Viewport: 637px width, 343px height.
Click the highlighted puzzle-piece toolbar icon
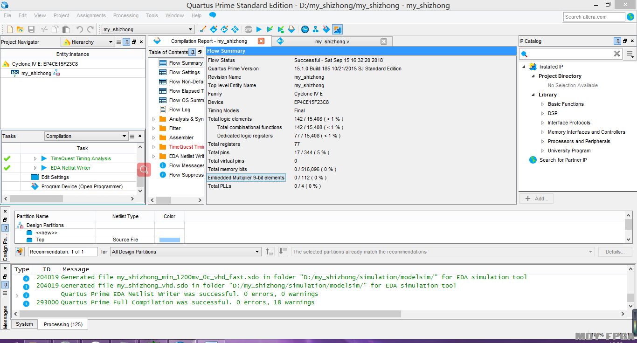coord(337,29)
